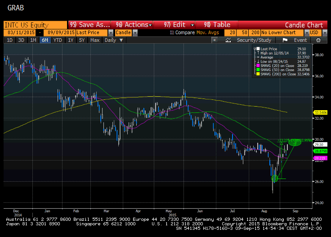
Task: Click the Candle Chart title text
Action: tap(304, 25)
